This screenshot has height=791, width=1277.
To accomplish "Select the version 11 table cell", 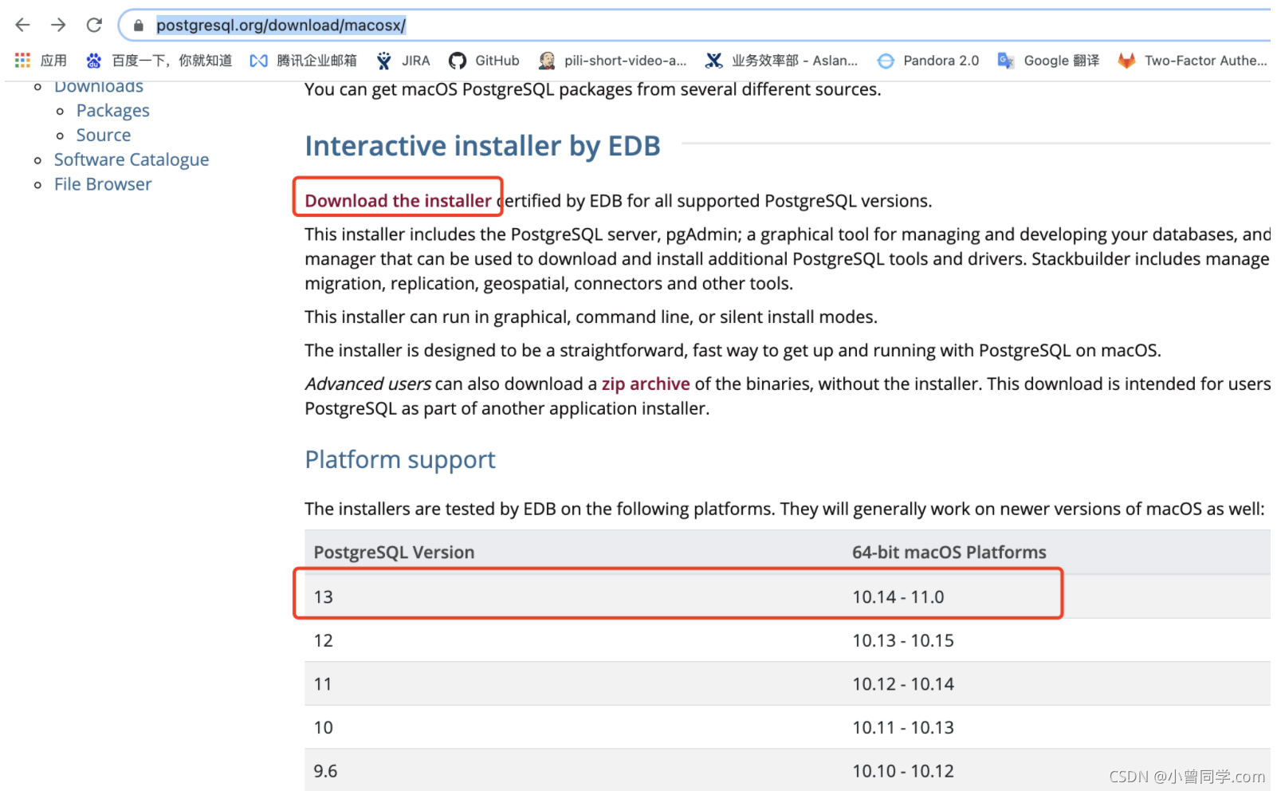I will (x=323, y=684).
